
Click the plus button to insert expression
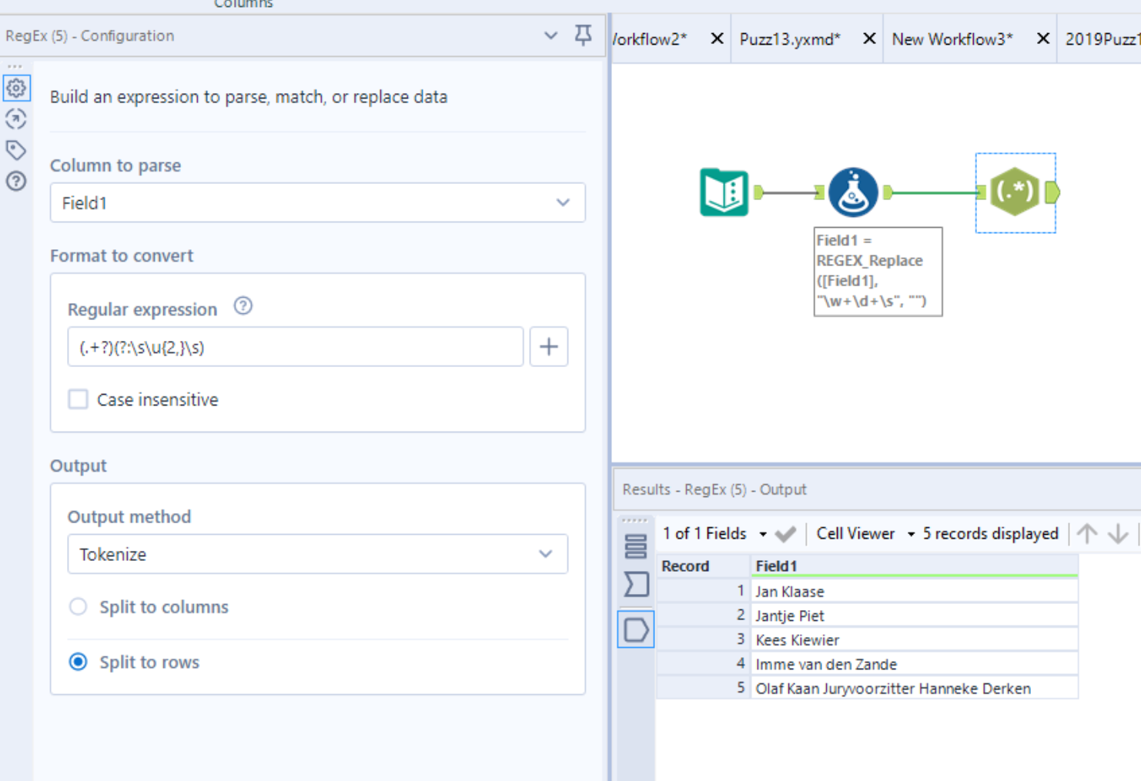[x=549, y=347]
